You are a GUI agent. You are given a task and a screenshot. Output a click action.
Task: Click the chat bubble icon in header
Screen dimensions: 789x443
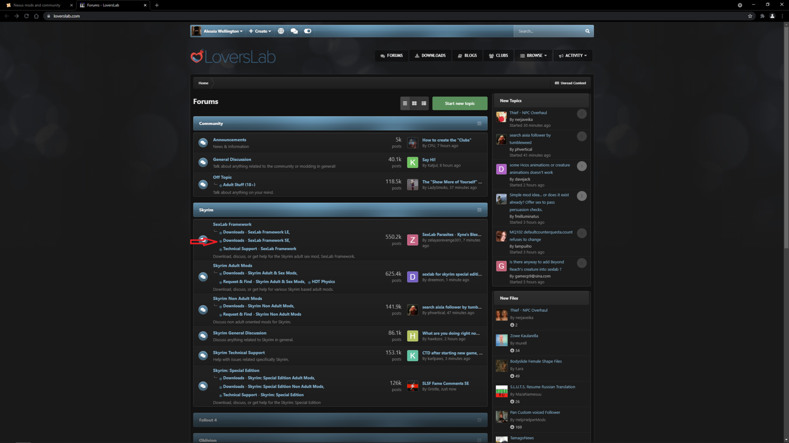click(294, 31)
